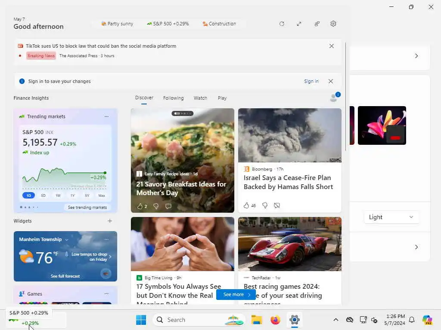The width and height of the screenshot is (441, 330).
Task: Select 5D chart range
Action: (43, 196)
